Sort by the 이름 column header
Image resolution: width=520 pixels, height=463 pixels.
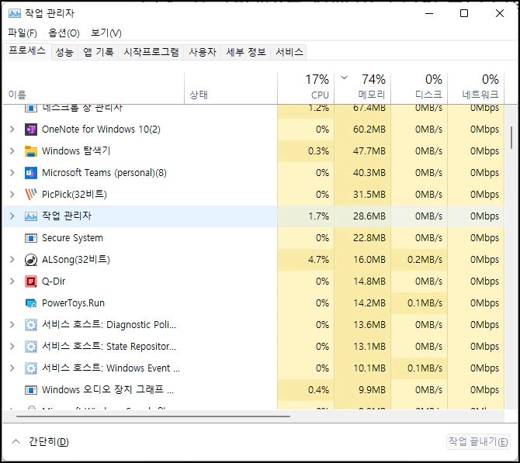tap(93, 88)
